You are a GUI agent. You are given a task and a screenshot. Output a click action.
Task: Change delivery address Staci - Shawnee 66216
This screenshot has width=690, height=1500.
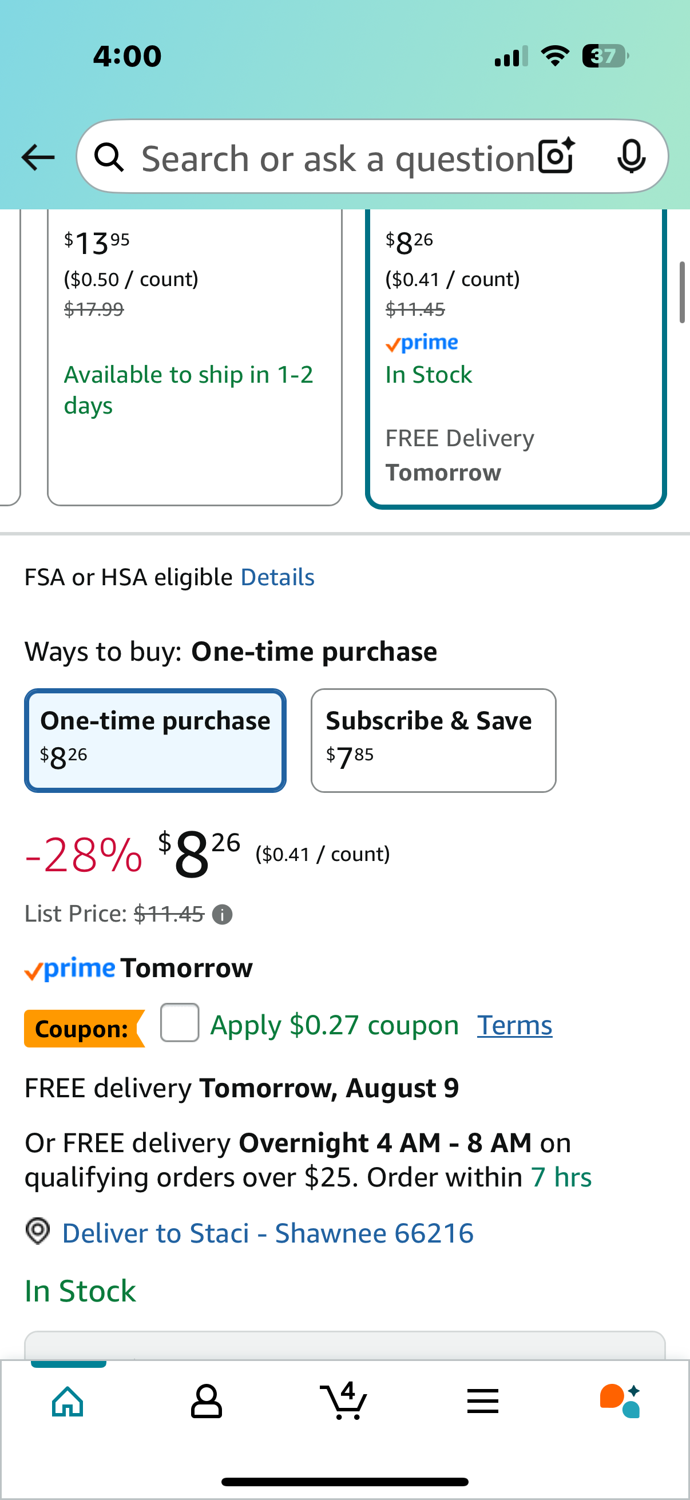pyautogui.click(x=267, y=1233)
